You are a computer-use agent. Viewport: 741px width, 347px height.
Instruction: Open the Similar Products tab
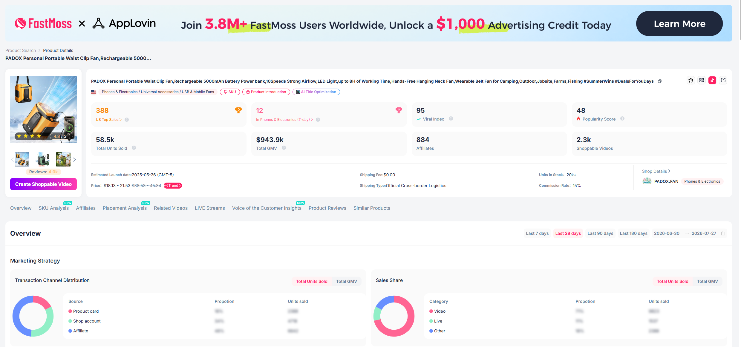[x=372, y=208]
